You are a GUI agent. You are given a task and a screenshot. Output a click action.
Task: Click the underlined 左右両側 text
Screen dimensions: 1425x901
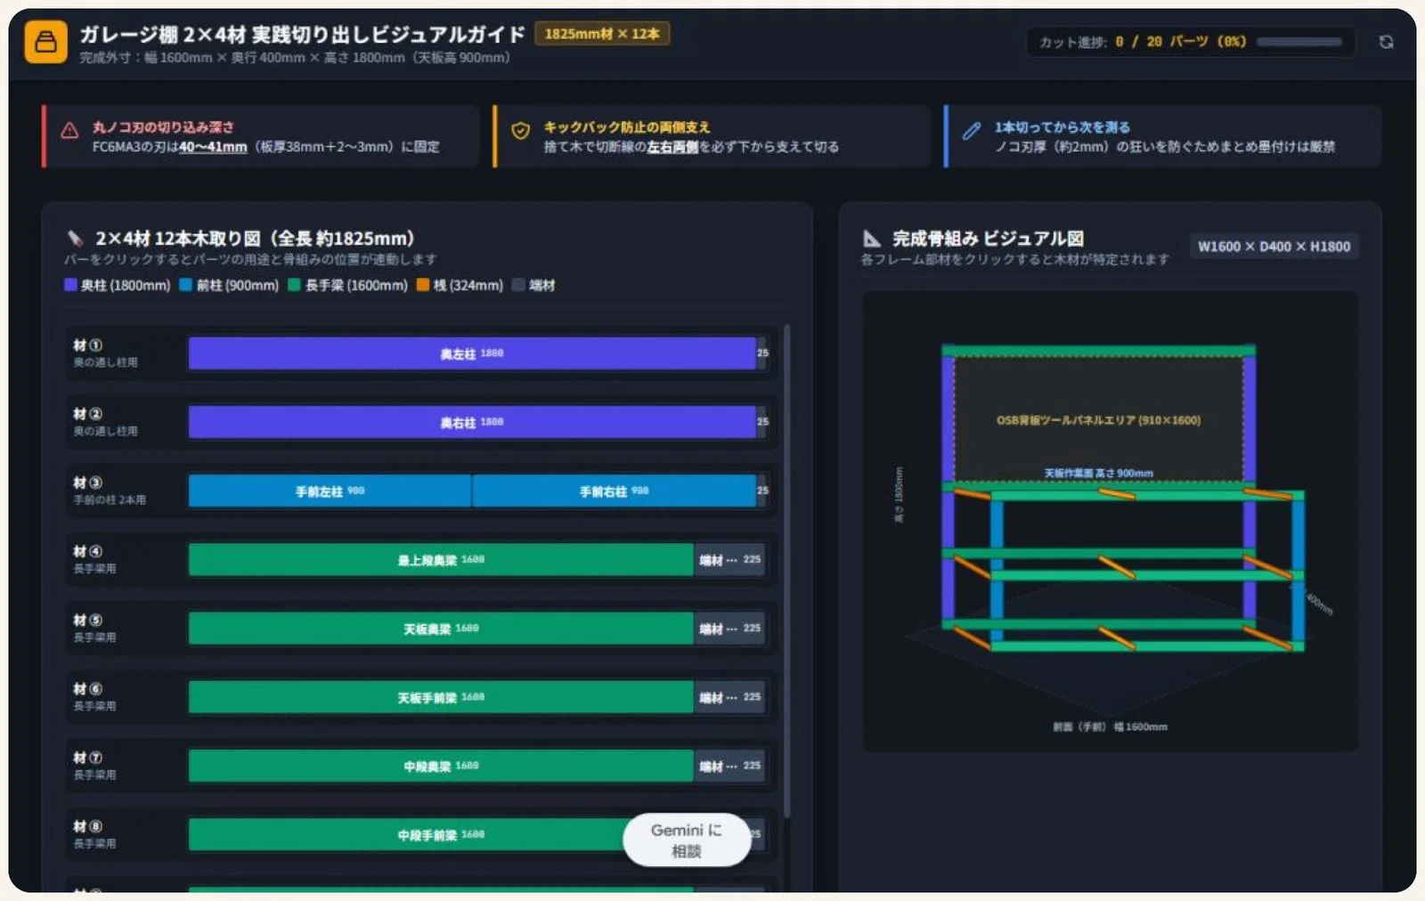tap(672, 147)
